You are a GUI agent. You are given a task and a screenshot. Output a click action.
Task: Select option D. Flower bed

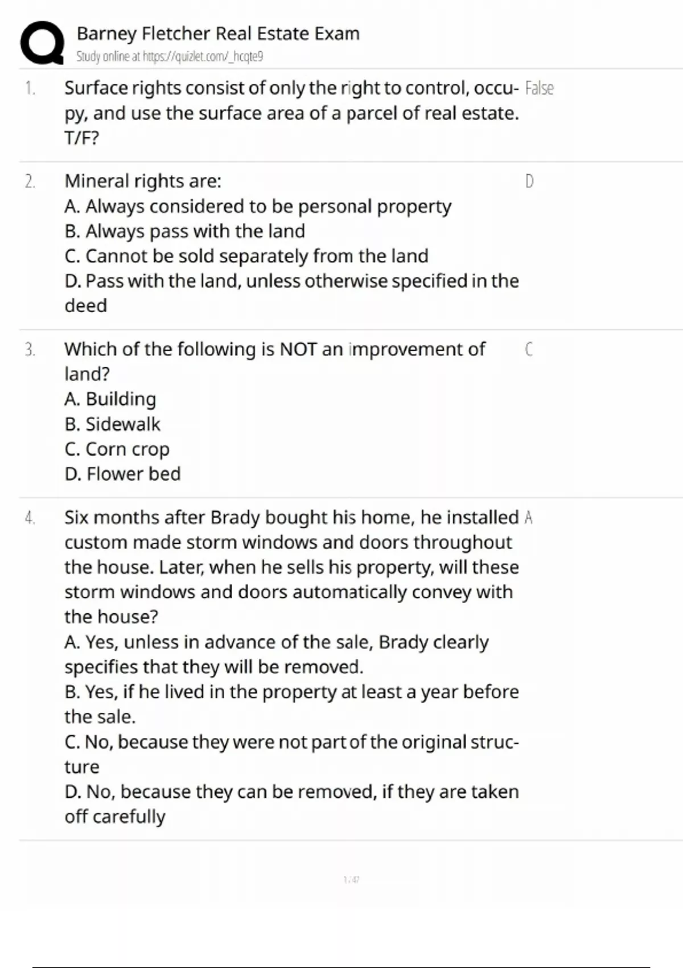coord(122,474)
